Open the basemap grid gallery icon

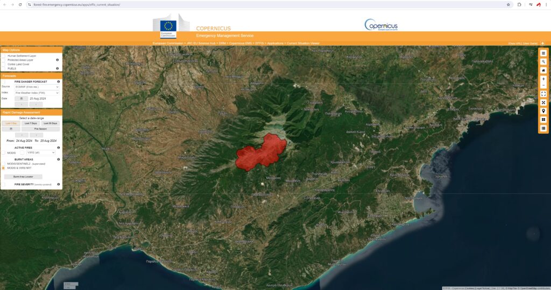[543, 119]
